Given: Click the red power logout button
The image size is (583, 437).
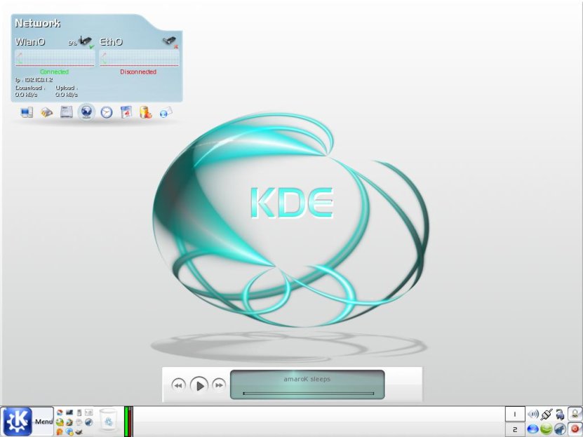Looking at the screenshot, I should (575, 429).
